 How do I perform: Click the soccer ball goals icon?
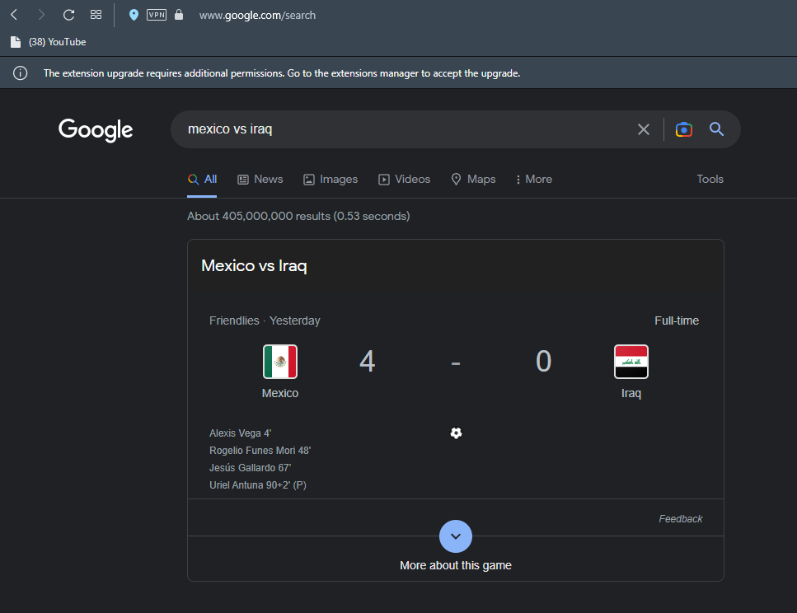[456, 433]
